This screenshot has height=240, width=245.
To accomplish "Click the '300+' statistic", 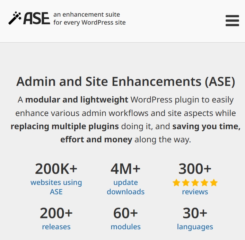I will 195,169.
